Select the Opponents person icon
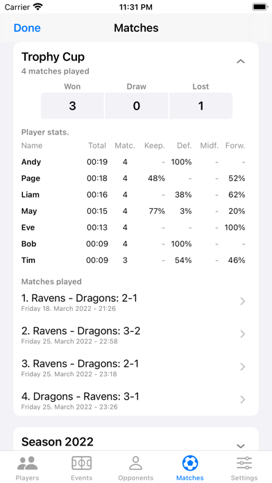Screen dimensions: 272x483 [x=135, y=463]
